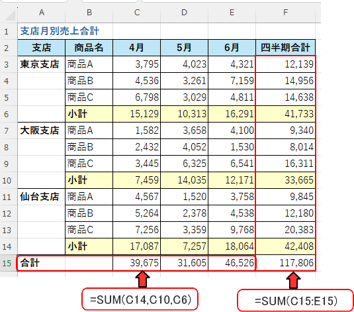The width and height of the screenshot is (354, 312).
Task: Click subtotal 42,408
Action: (x=286, y=246)
